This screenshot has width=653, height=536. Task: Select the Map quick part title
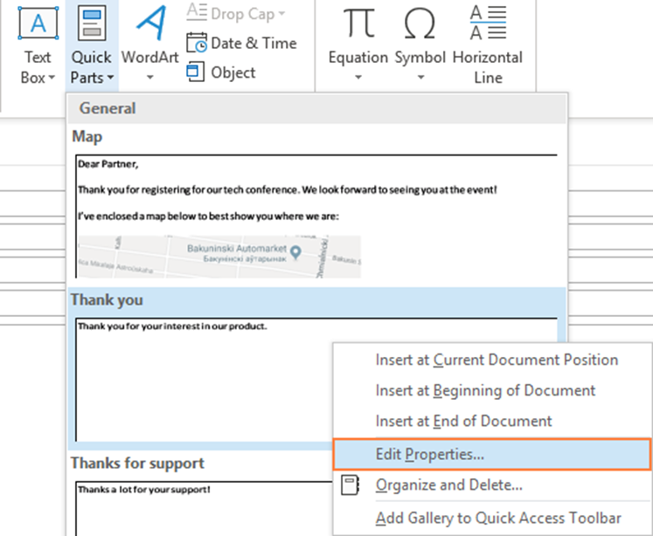pos(87,136)
